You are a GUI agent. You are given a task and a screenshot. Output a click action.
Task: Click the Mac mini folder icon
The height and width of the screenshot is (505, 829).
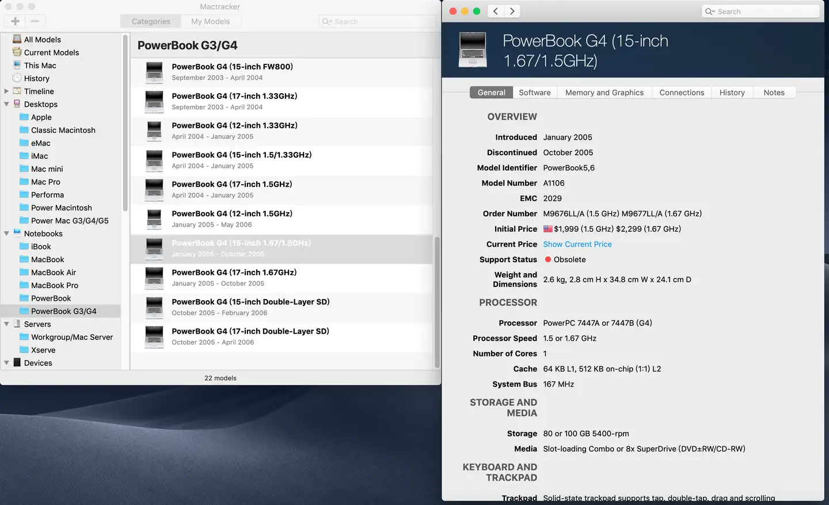[24, 169]
